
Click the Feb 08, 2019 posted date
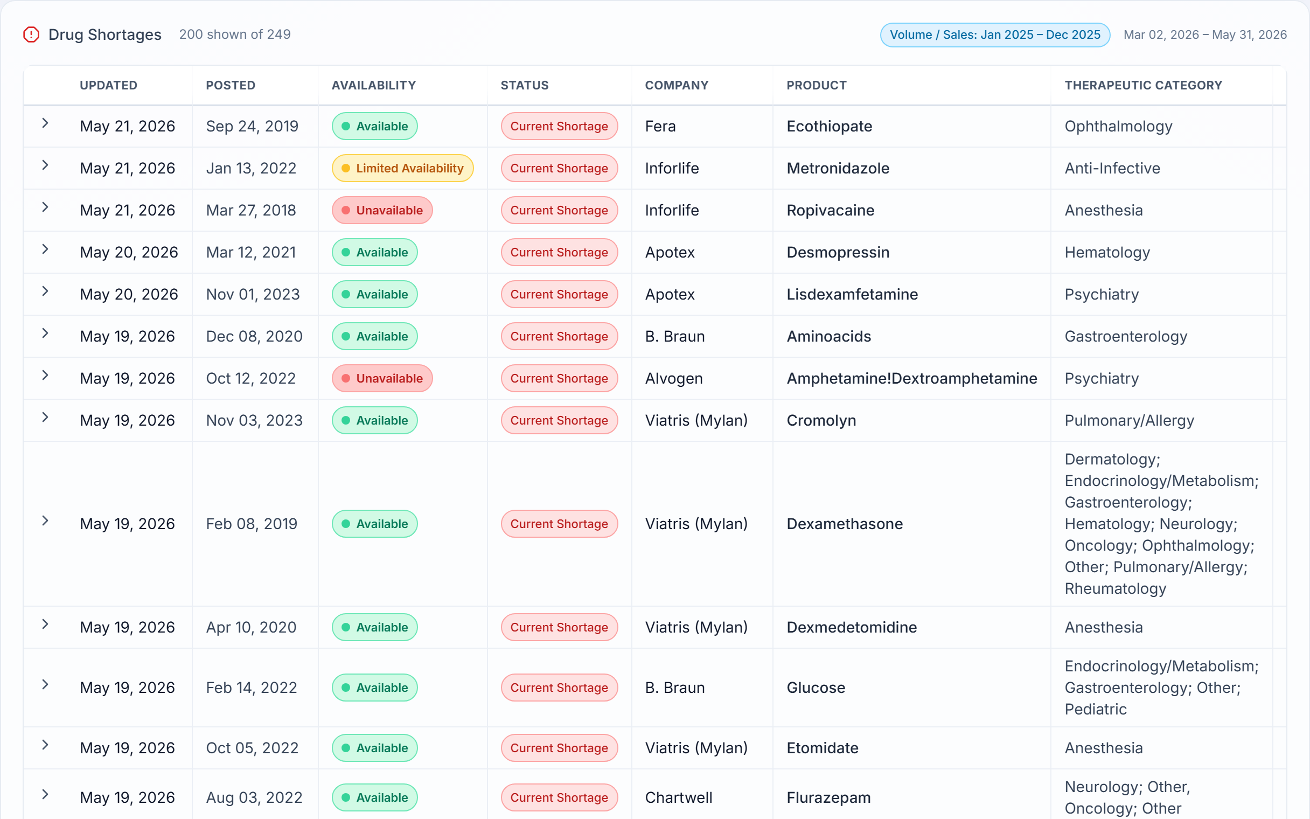(x=252, y=524)
